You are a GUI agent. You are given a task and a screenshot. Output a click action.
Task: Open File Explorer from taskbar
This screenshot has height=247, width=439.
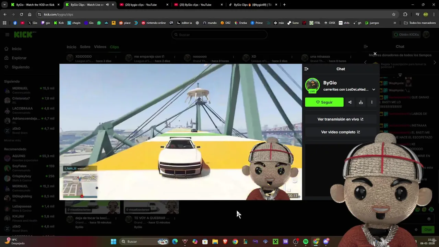click(215, 242)
